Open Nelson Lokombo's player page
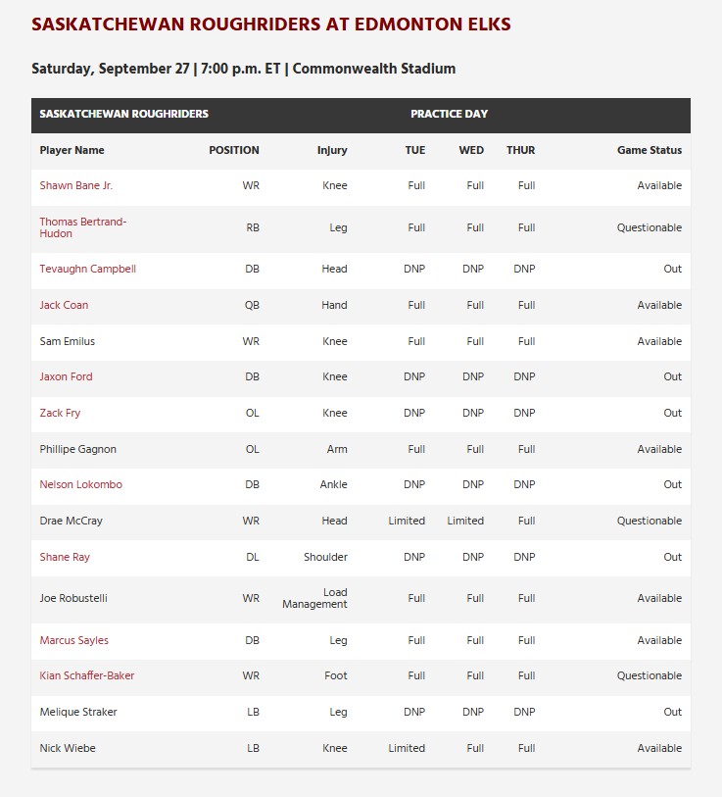The width and height of the screenshot is (722, 797). [80, 484]
